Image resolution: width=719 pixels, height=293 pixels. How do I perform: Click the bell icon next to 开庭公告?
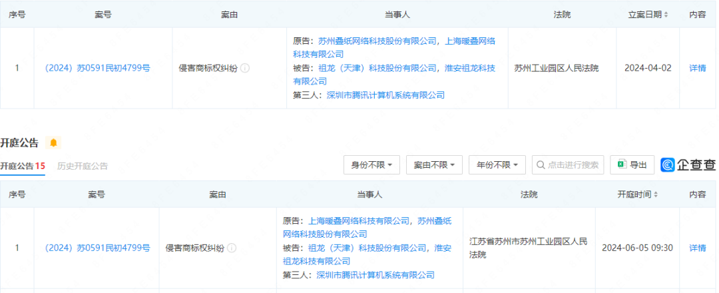pos(54,143)
